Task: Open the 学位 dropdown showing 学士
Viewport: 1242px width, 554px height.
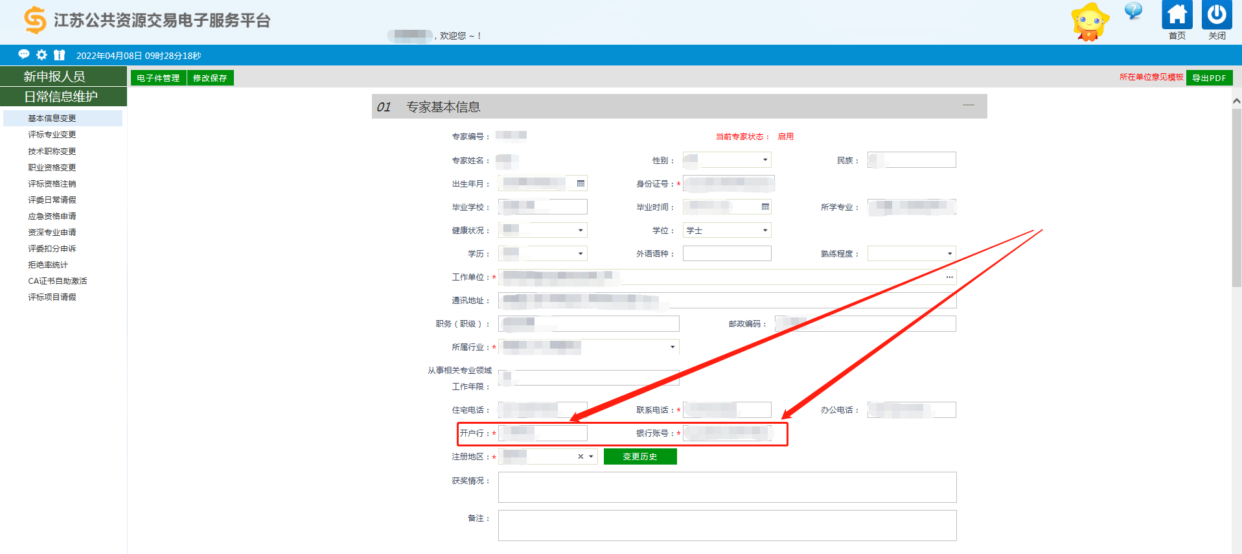Action: pos(765,230)
